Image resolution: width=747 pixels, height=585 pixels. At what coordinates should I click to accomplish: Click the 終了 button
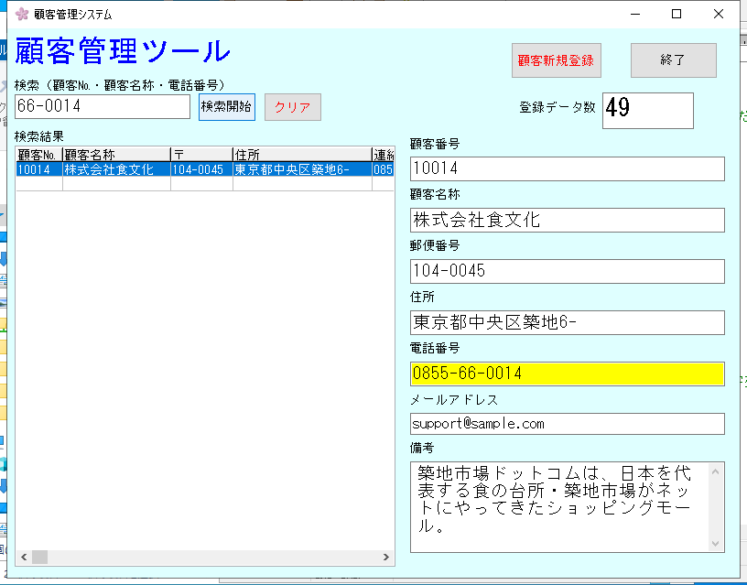[673, 60]
